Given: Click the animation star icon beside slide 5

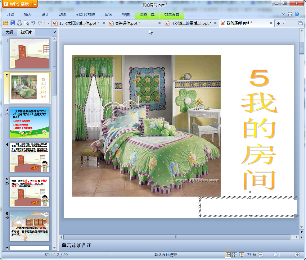Looking at the screenshot, I should 7,183.
